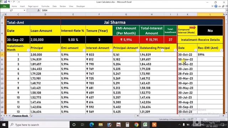The image size is (228, 128).
Task: Select column L header
Action: (x=210, y=14)
